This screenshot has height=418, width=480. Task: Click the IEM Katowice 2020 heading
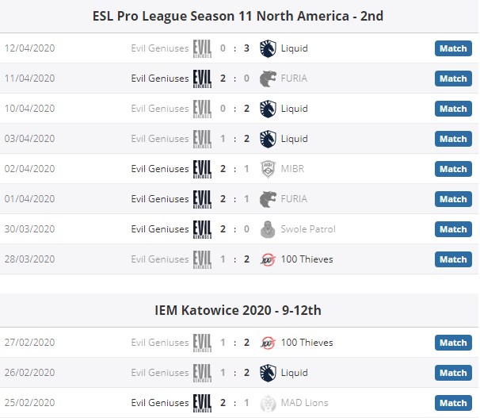pos(238,310)
